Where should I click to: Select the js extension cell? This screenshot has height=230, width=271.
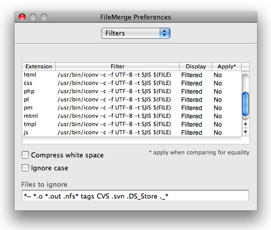26,132
